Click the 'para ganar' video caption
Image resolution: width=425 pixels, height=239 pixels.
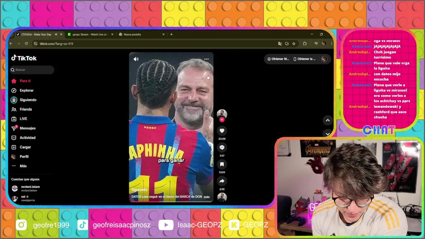click(x=171, y=160)
